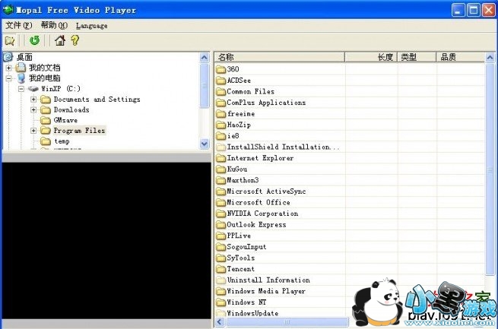This screenshot has width=498, height=329.
Task: Click the tree panel scroll up arrow
Action: tap(205, 58)
